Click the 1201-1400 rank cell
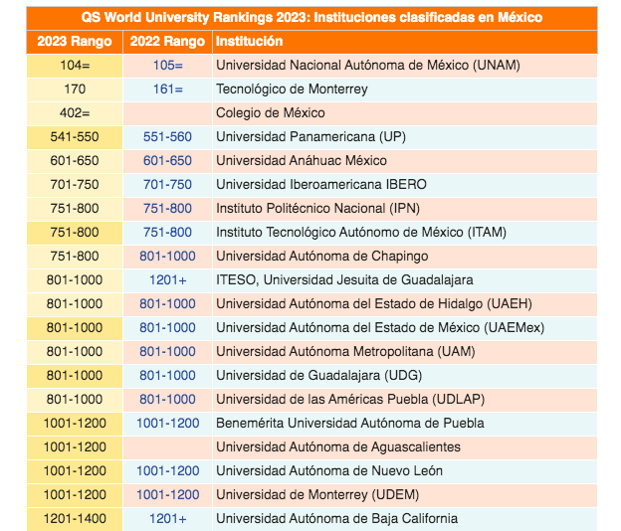 click(75, 519)
